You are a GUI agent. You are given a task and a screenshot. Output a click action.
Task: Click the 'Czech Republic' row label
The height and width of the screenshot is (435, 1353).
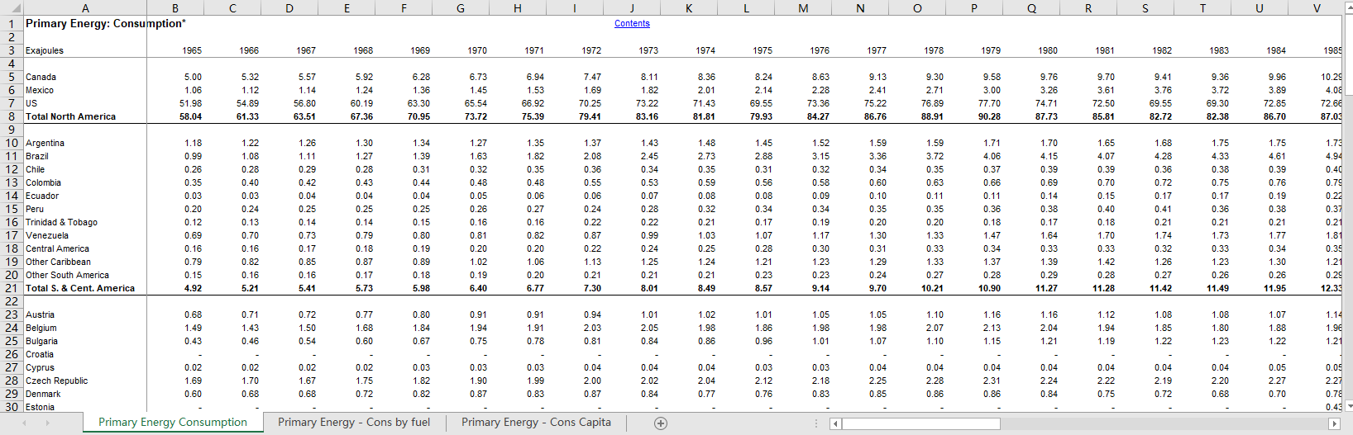tap(56, 381)
